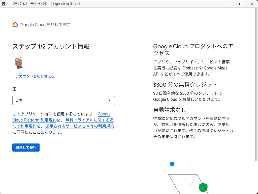Click the ステップ 1/2 アカウント情報 heading

[51, 46]
